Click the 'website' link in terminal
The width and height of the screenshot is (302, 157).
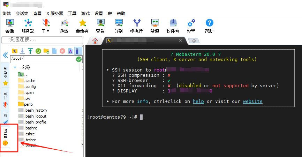(252, 101)
